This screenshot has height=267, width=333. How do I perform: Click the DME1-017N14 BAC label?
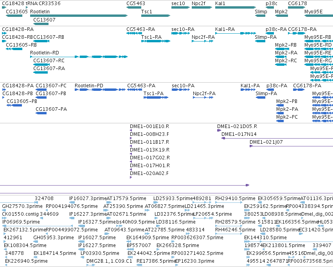[x=239, y=134]
